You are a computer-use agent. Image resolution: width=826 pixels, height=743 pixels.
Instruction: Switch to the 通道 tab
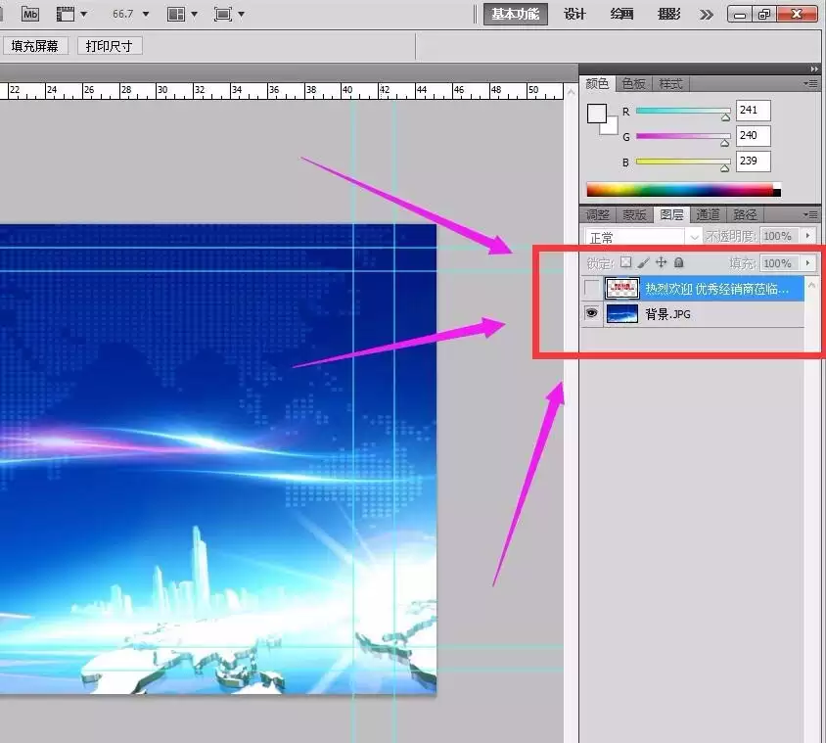[708, 214]
